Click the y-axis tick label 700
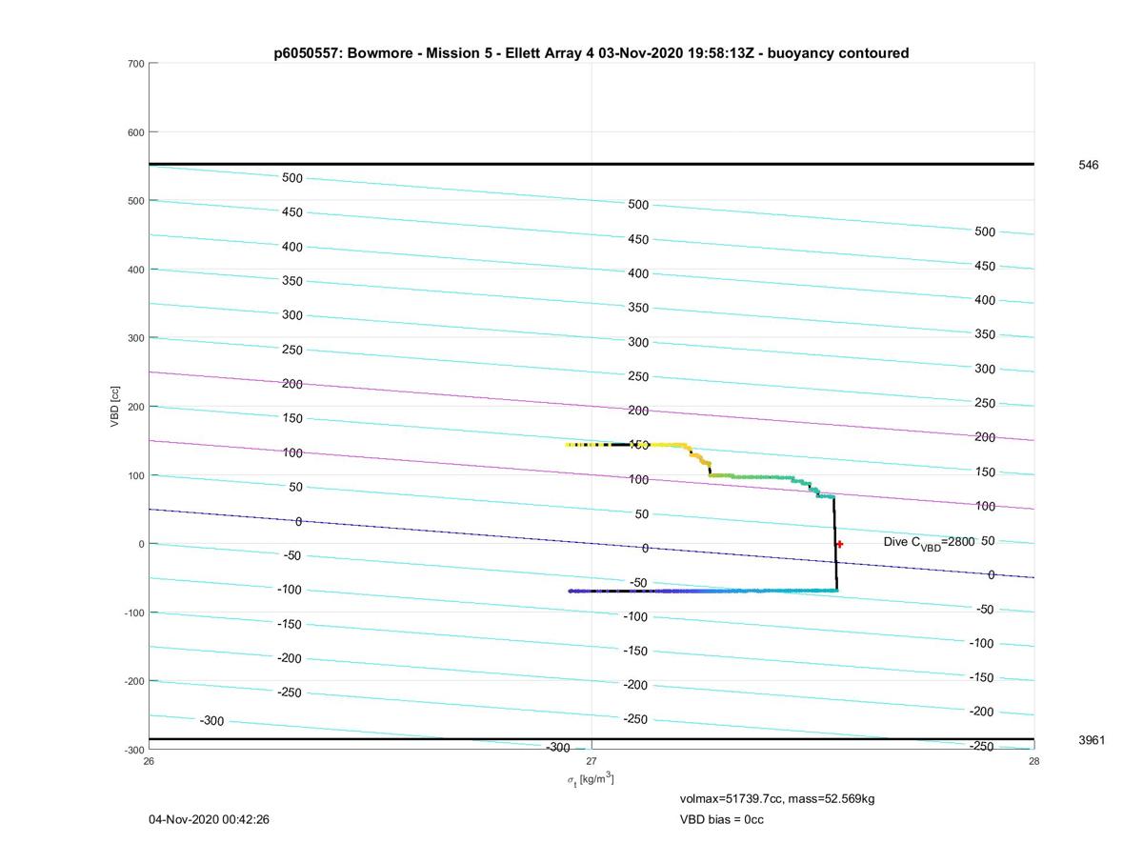Viewport: 1143px width, 843px height. click(x=134, y=64)
